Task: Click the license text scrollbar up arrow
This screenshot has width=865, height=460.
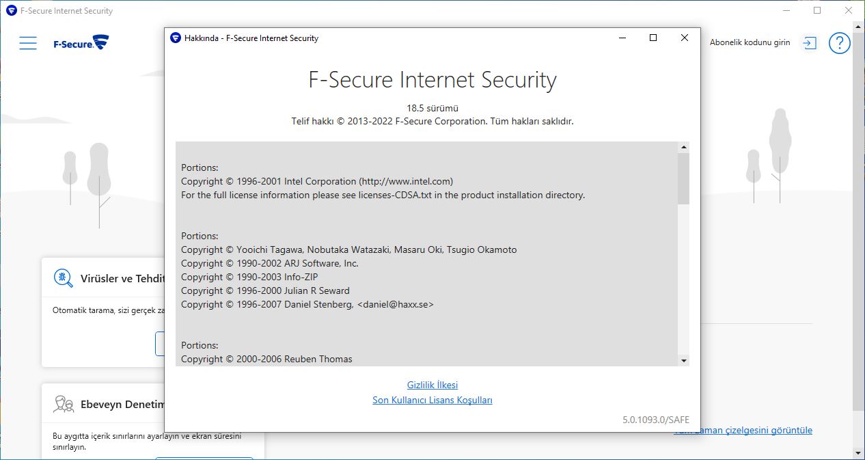Action: point(683,147)
